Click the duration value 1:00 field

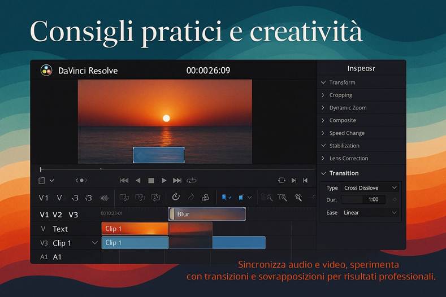374,199
